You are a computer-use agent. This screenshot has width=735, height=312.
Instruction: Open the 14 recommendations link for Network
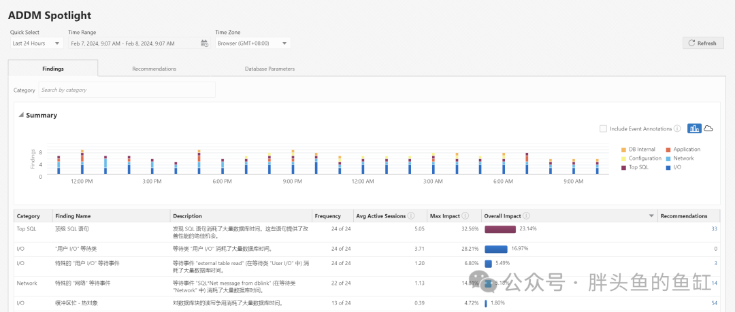(715, 283)
